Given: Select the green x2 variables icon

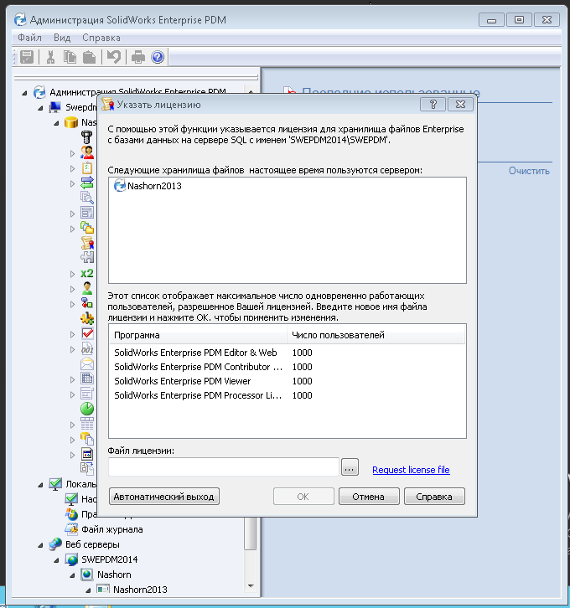Looking at the screenshot, I should (87, 273).
